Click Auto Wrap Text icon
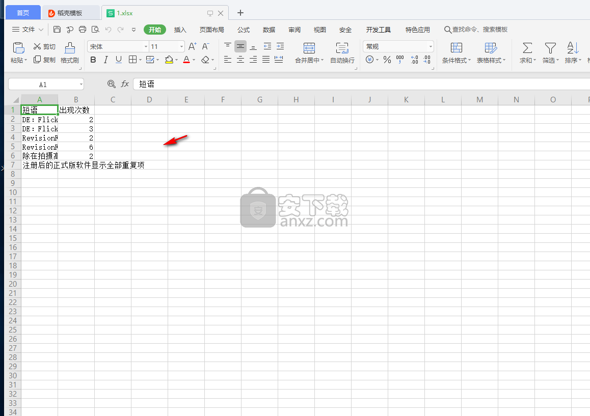590x416 pixels. (342, 48)
